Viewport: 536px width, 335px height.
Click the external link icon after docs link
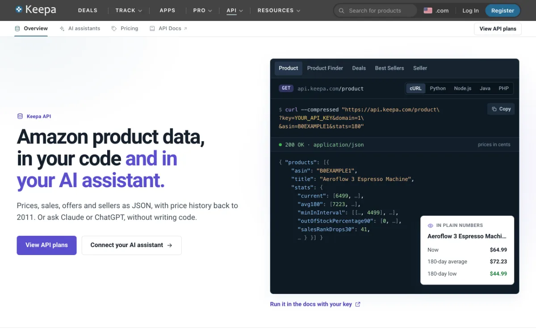pyautogui.click(x=357, y=304)
